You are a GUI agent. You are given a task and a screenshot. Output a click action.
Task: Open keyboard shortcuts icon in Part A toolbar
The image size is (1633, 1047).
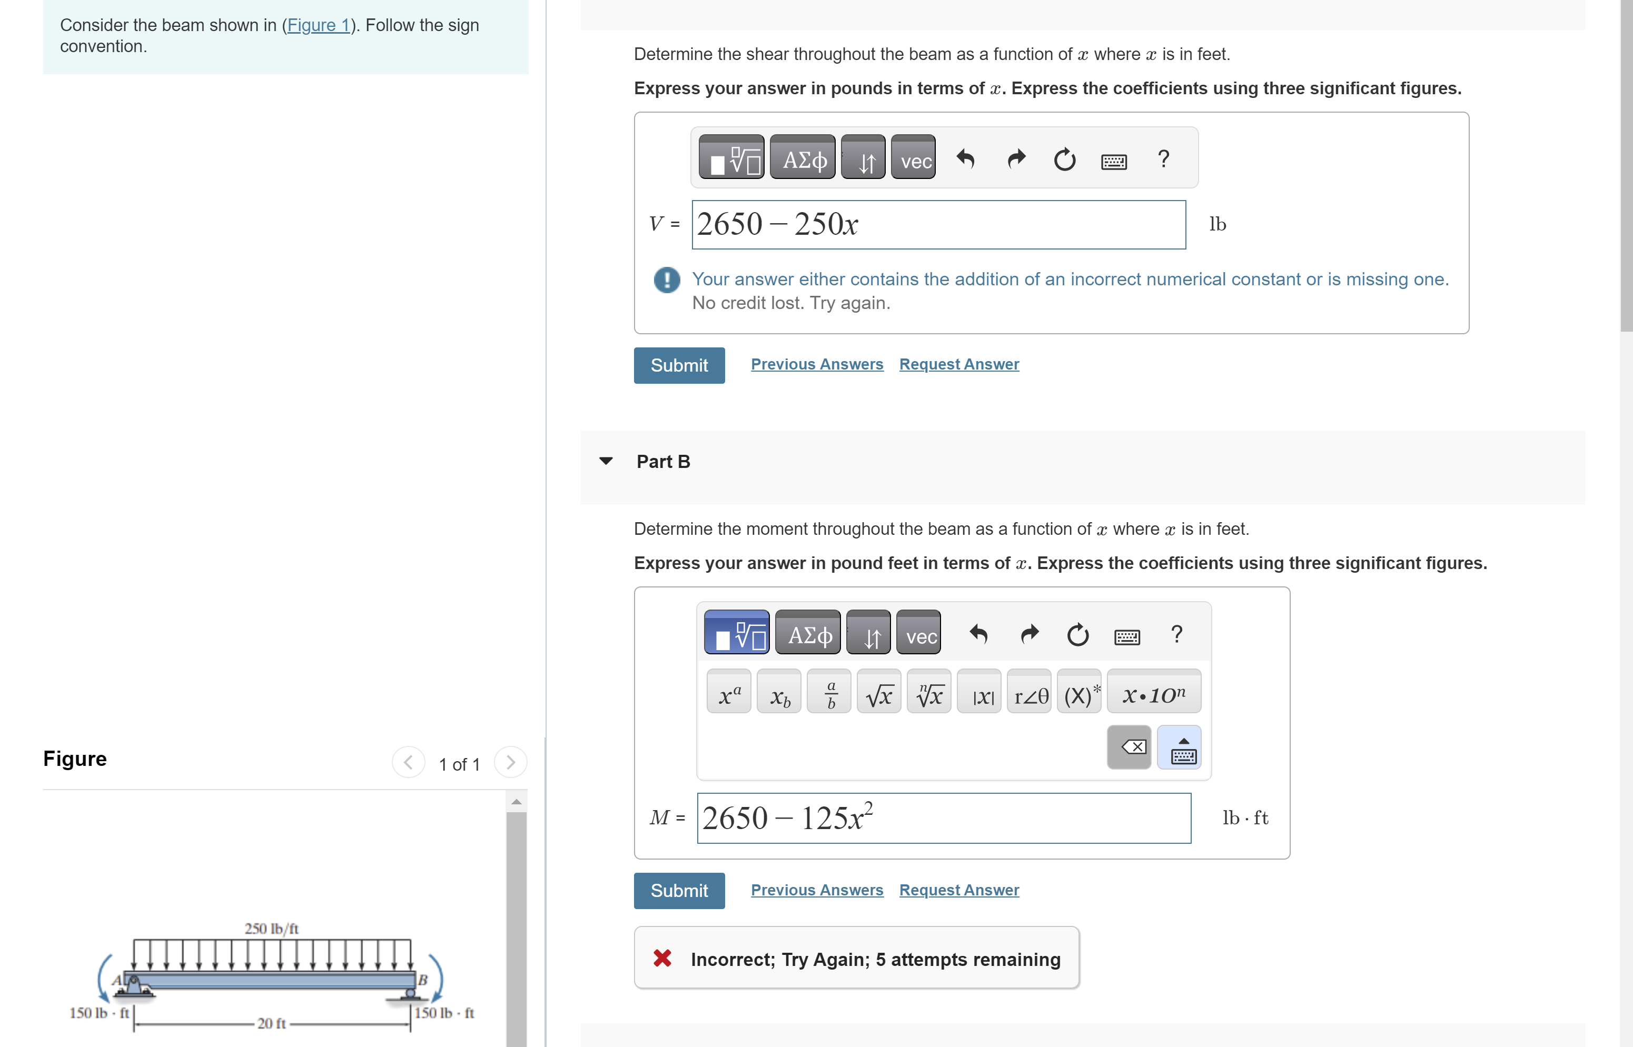(1113, 161)
